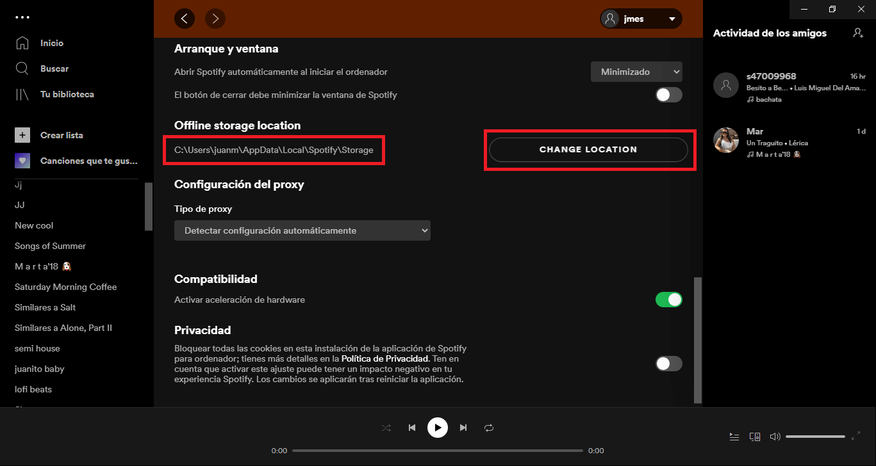Image resolution: width=876 pixels, height=466 pixels.
Task: Select the offline storage path text
Action: click(274, 150)
